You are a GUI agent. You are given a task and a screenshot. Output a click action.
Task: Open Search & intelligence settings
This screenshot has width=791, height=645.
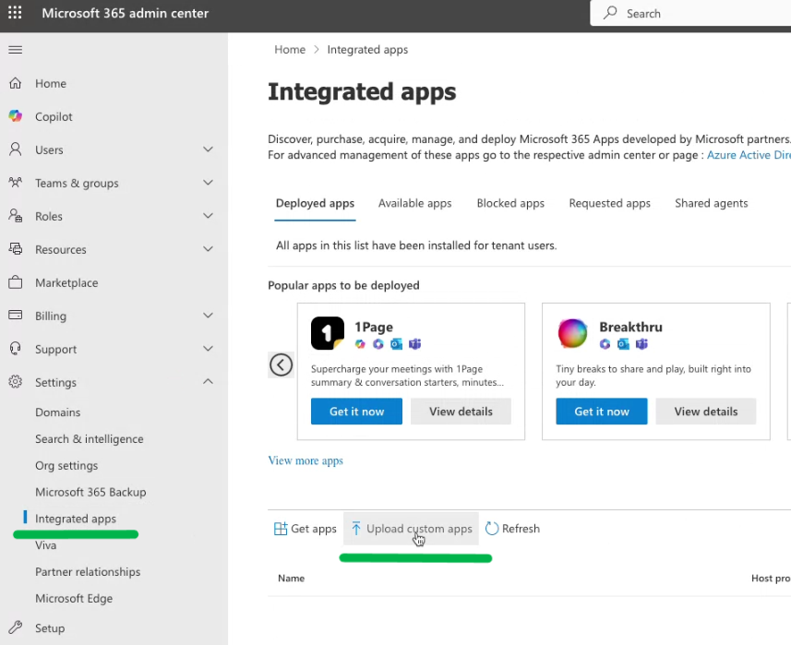click(x=90, y=438)
